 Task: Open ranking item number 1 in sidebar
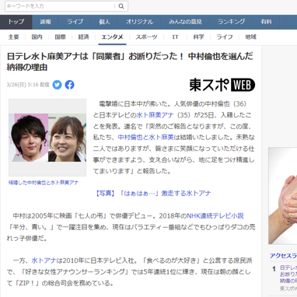[288, 274]
